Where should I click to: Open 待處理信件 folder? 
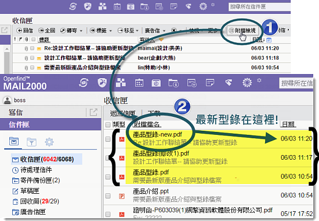[32, 170]
